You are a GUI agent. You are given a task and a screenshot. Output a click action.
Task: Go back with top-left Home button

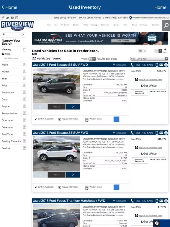coord(9,7)
